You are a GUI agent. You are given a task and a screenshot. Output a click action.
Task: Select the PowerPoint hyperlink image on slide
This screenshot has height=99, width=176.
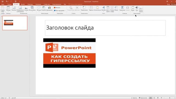(x=69, y=53)
